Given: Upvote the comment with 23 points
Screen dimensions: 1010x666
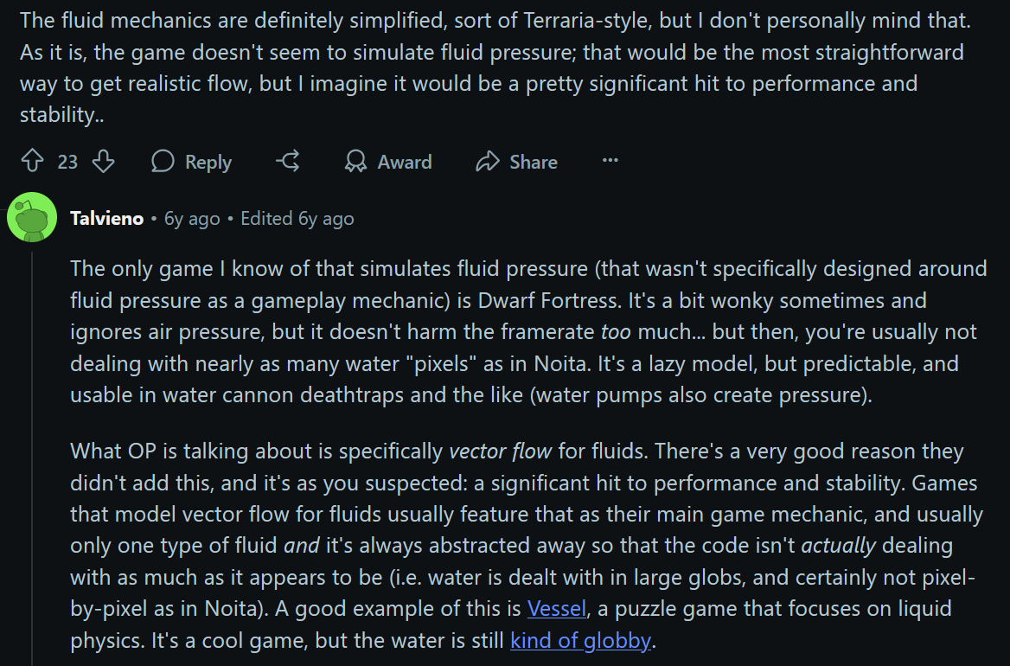Looking at the screenshot, I should click(32, 162).
